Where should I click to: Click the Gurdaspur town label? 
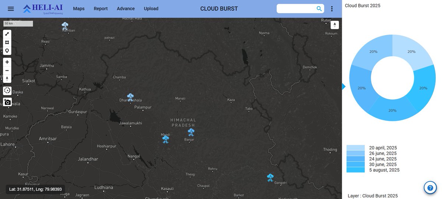(78, 111)
